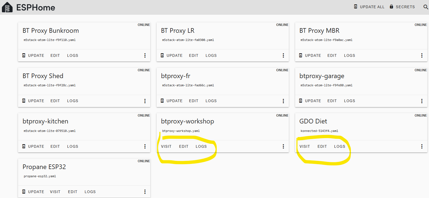This screenshot has width=429, height=198.
Task: View logs for btproxy-kitchen
Action: 73,146
